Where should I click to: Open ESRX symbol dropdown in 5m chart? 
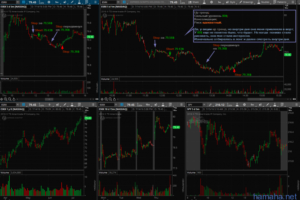(x=17, y=2)
